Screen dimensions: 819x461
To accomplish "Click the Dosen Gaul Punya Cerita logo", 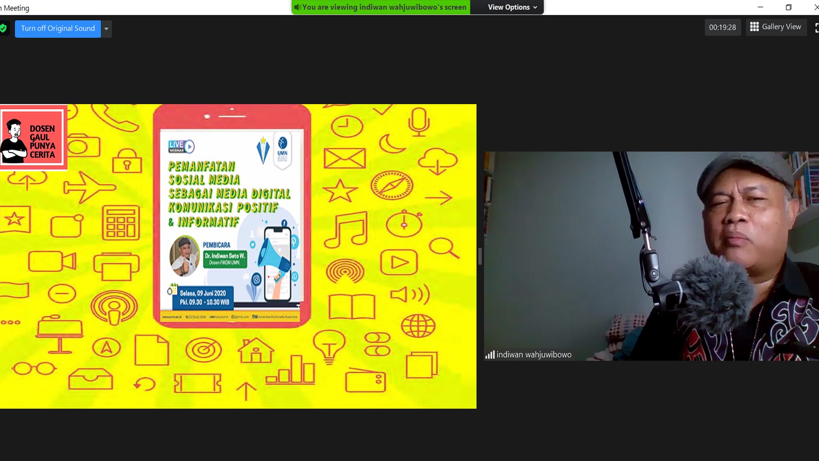I will pos(33,137).
